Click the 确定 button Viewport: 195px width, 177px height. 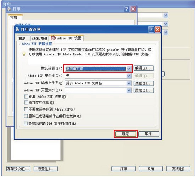click(126, 134)
